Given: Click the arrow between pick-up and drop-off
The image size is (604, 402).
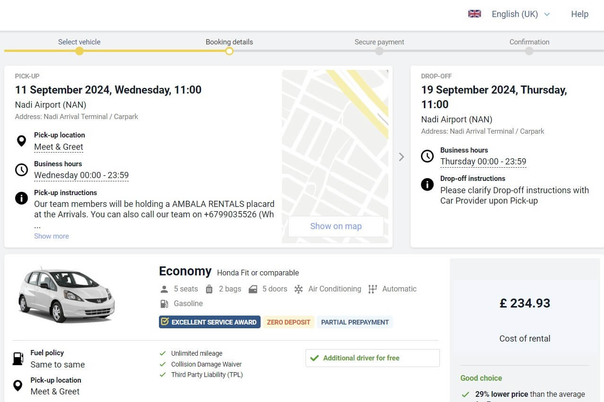Looking at the screenshot, I should click(x=401, y=157).
